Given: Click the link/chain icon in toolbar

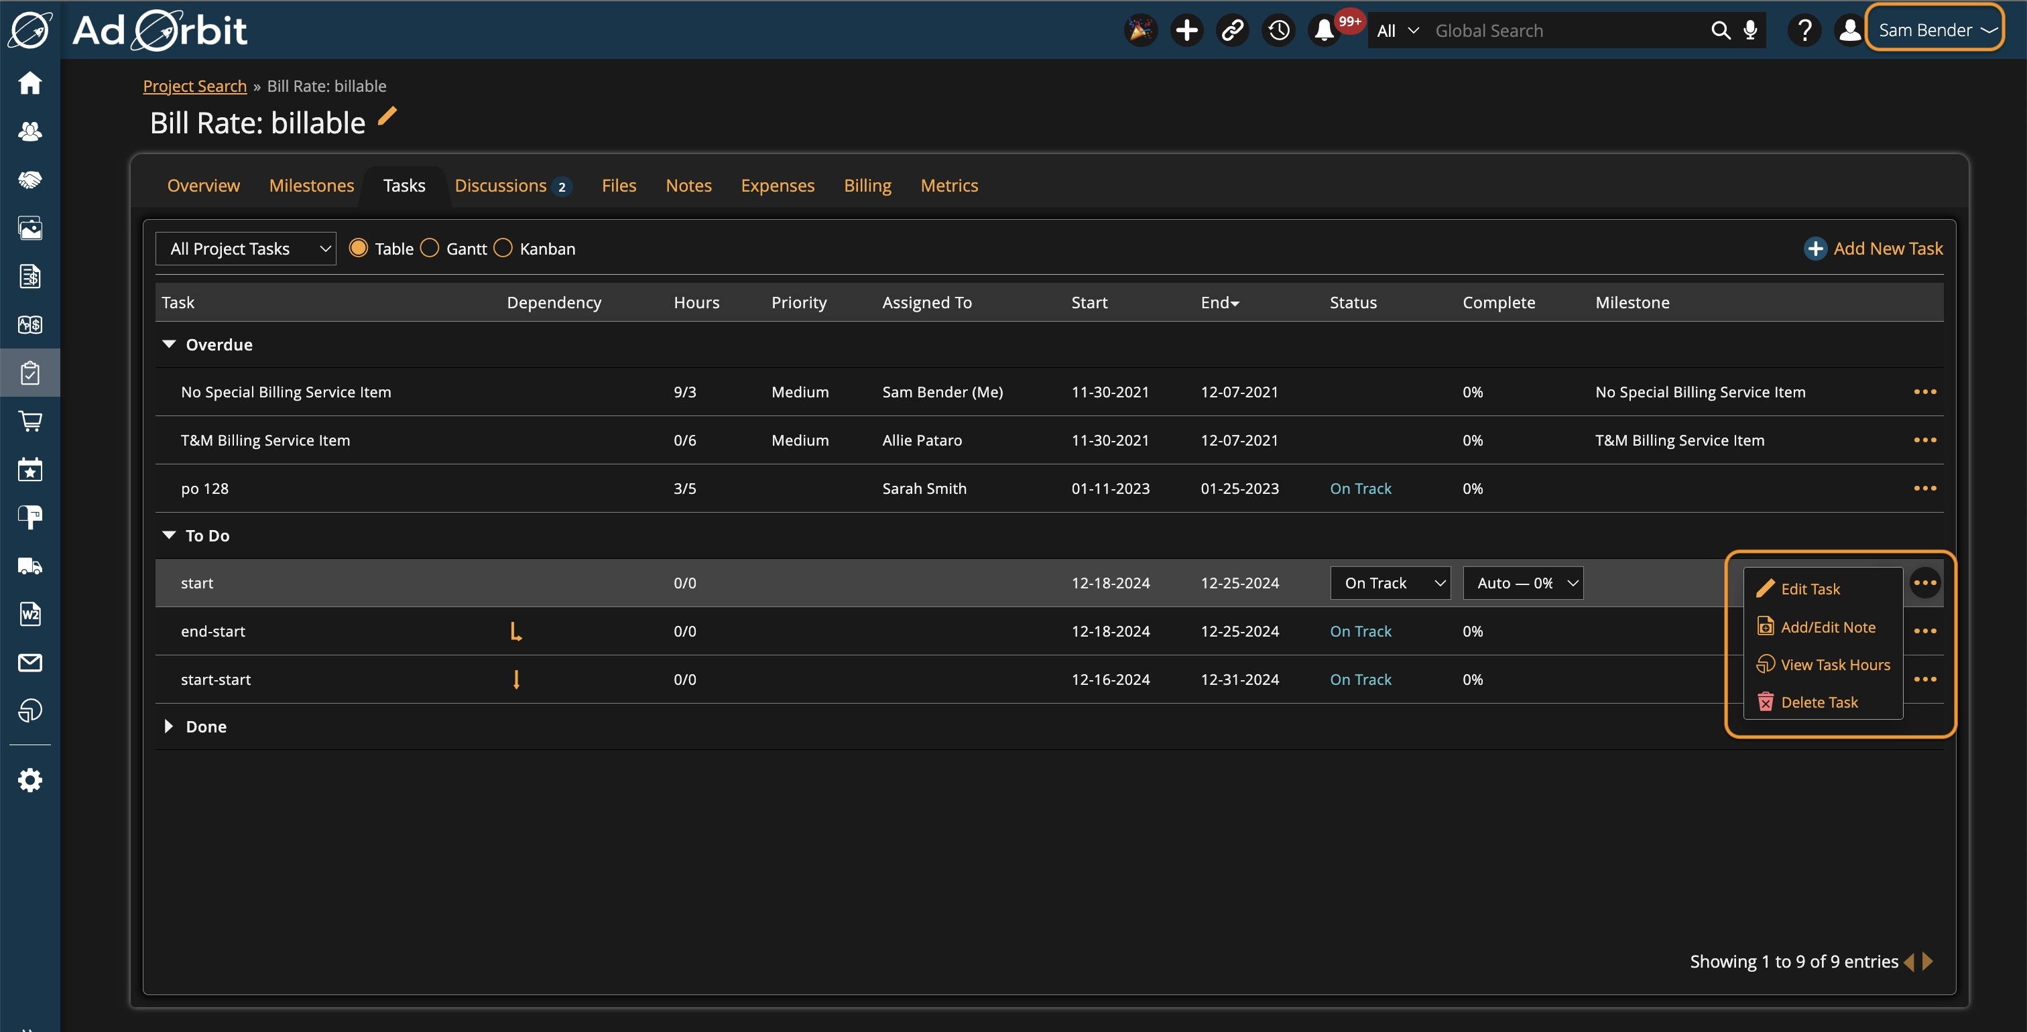Looking at the screenshot, I should 1233,30.
